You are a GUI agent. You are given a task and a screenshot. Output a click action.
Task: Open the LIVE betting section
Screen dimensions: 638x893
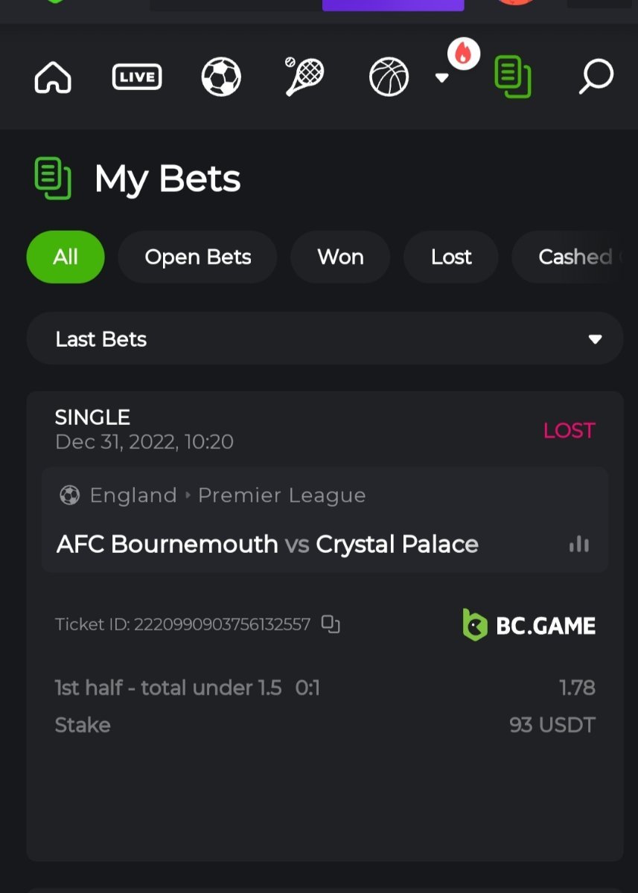tap(137, 77)
